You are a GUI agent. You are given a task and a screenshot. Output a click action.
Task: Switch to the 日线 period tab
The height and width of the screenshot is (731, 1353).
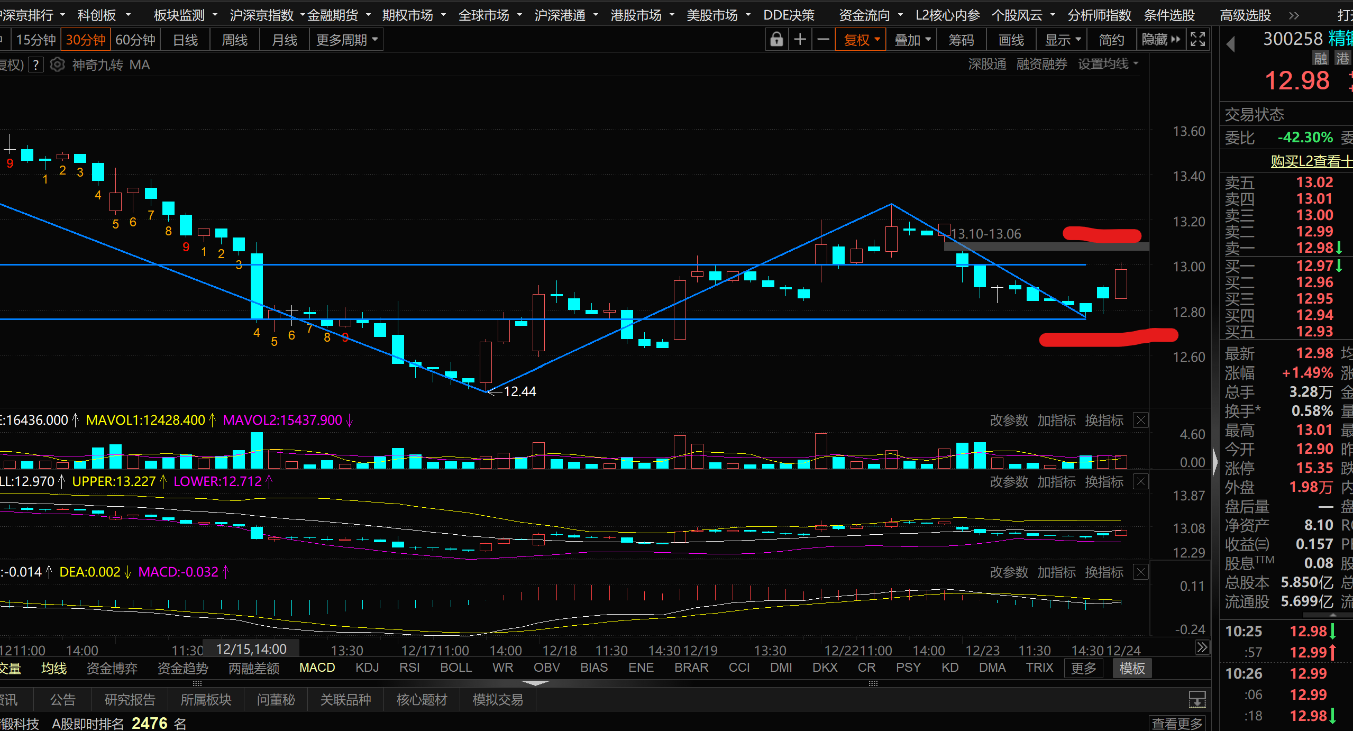pyautogui.click(x=185, y=40)
